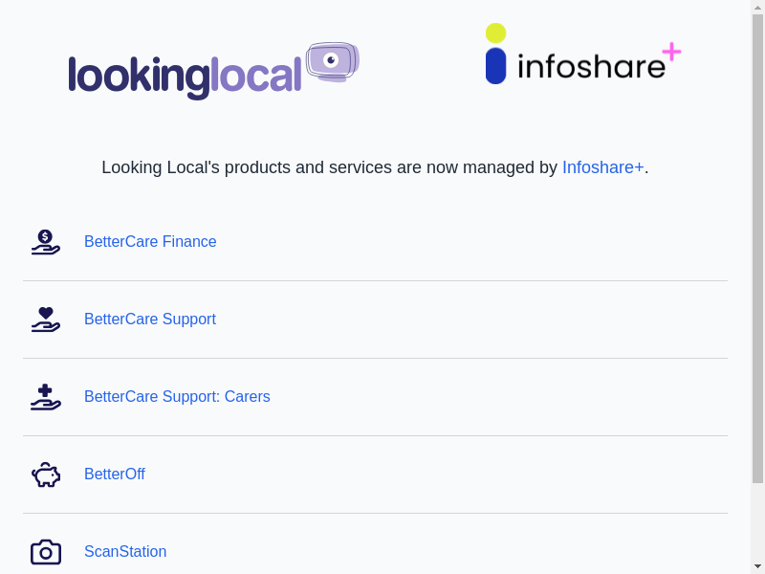Click the scrollbar down arrow
The height and width of the screenshot is (574, 765).
[x=757, y=566]
